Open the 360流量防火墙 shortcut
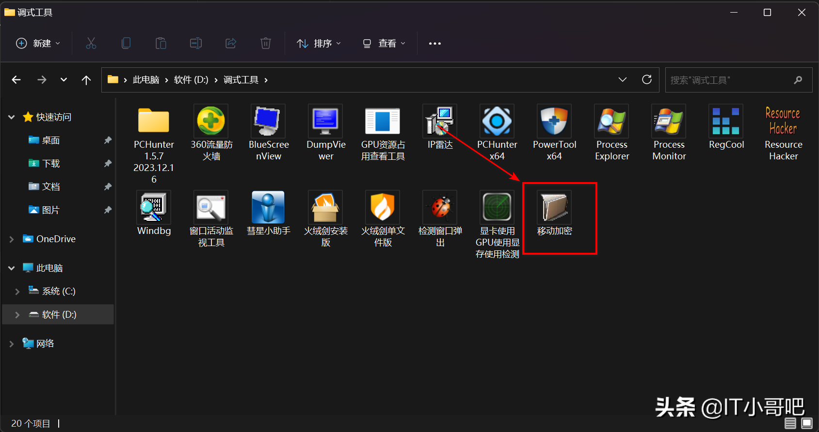This screenshot has width=819, height=432. tap(211, 122)
